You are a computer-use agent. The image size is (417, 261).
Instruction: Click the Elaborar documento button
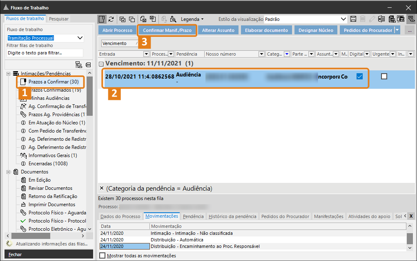[266, 30]
